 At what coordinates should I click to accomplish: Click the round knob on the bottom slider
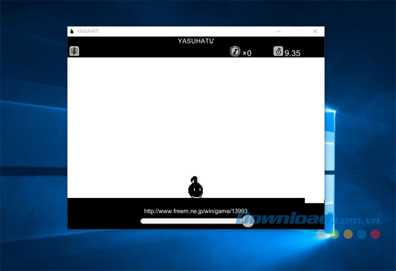coord(247,221)
